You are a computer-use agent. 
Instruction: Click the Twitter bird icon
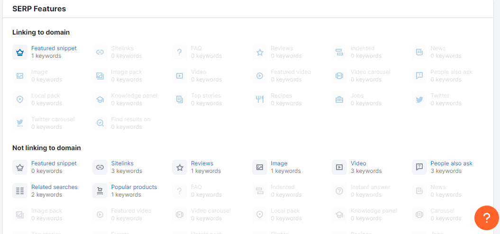[x=419, y=99]
